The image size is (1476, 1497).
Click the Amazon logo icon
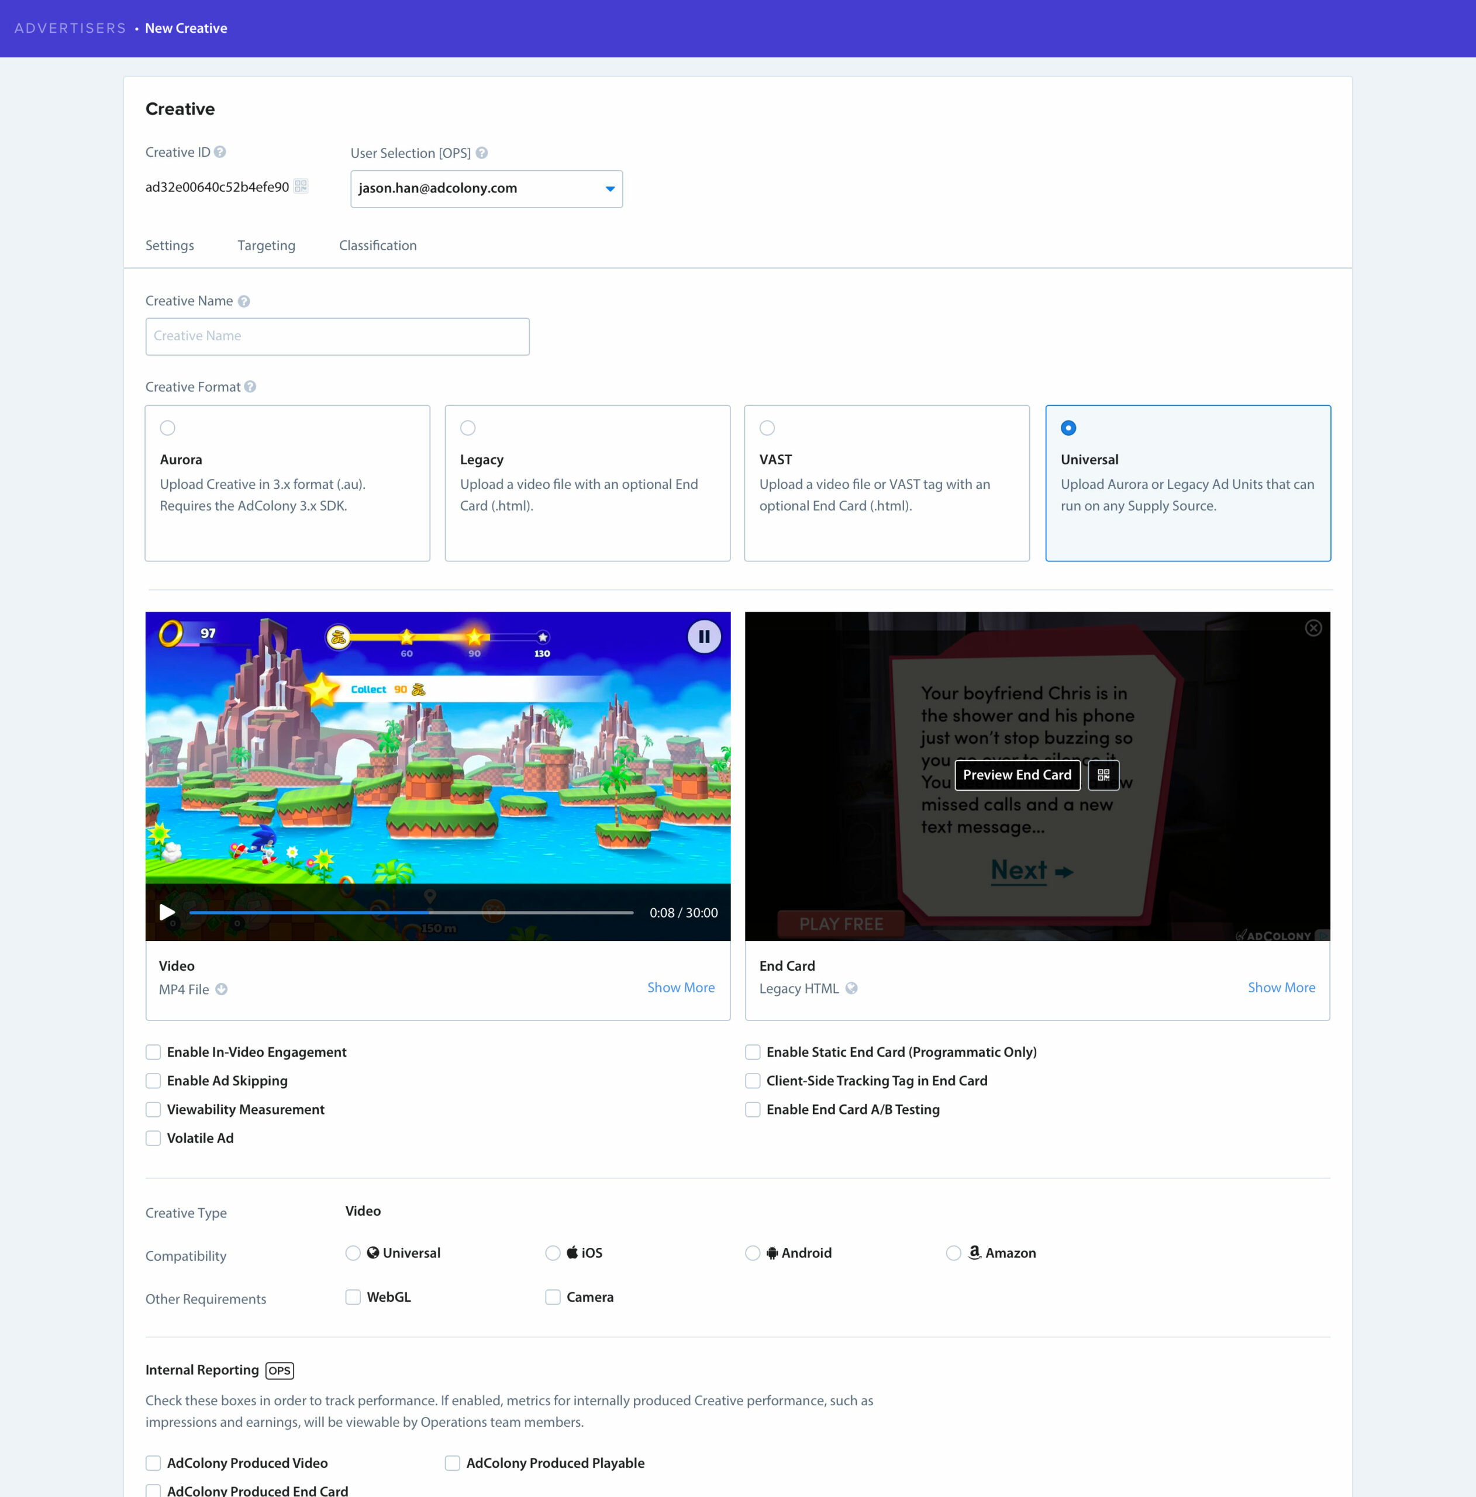[x=975, y=1252]
